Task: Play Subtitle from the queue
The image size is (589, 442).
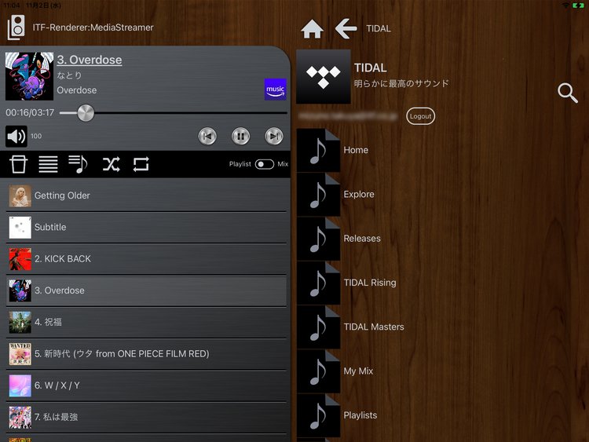Action: click(x=147, y=227)
